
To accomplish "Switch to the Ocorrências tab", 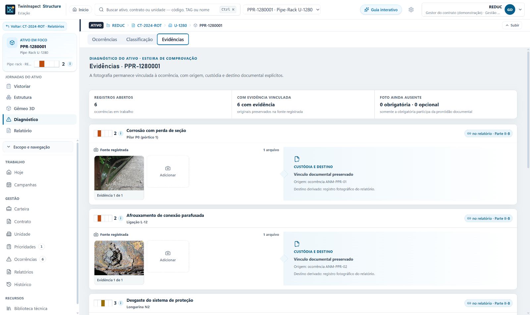I will coord(104,39).
